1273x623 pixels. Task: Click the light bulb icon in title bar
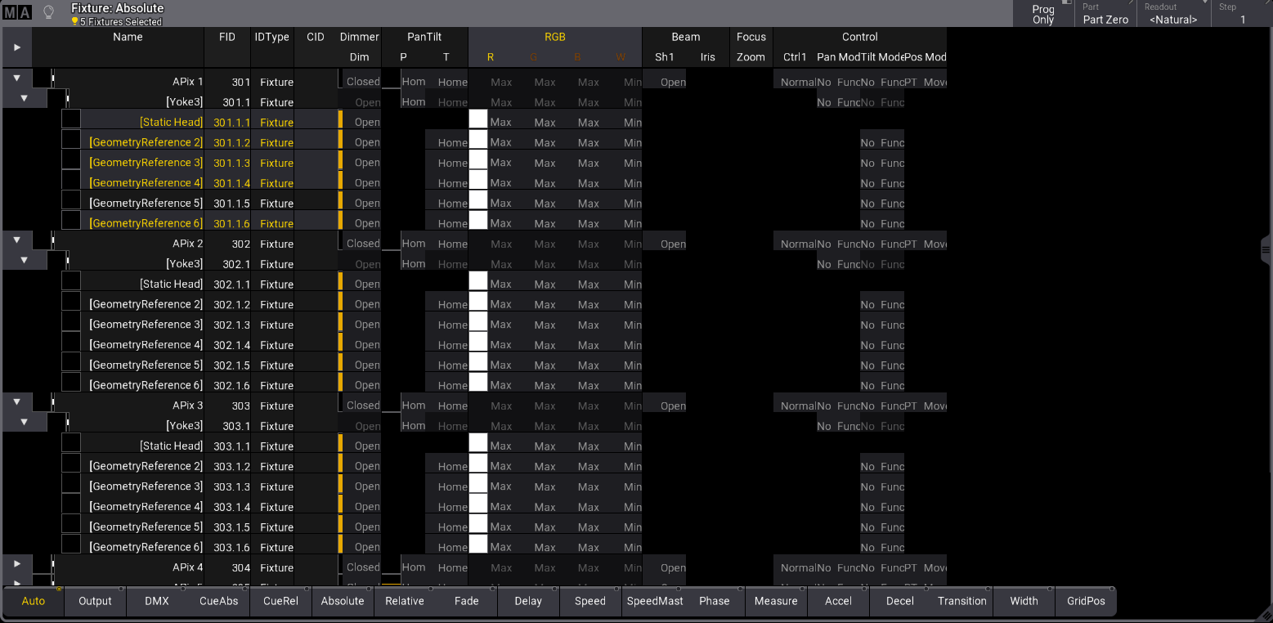pos(49,12)
